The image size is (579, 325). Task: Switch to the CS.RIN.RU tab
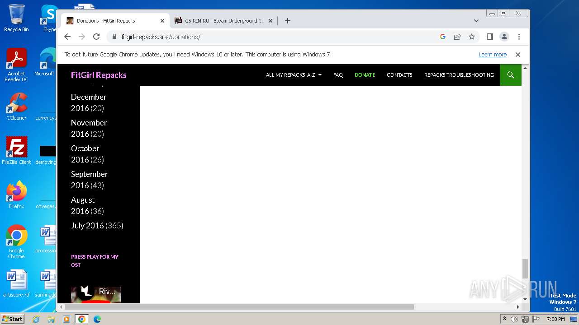[x=224, y=21]
